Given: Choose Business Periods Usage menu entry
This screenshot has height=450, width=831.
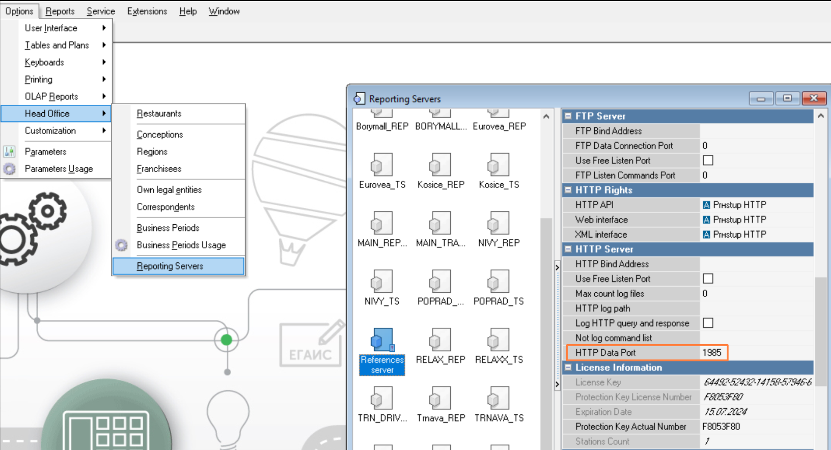Looking at the screenshot, I should 181,245.
